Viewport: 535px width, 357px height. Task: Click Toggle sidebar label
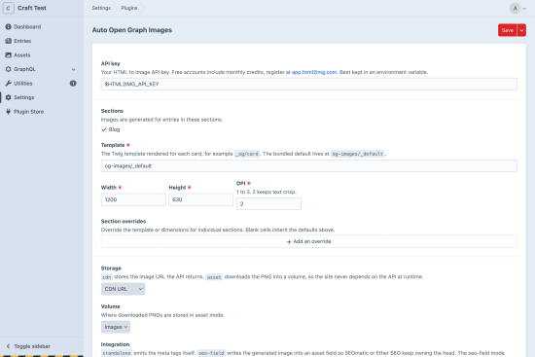(x=32, y=346)
